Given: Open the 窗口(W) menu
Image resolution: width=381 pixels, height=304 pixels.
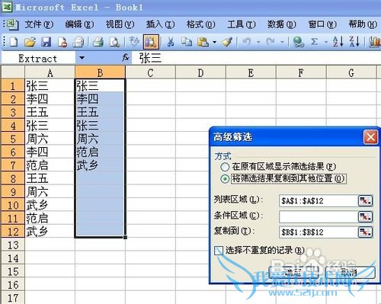Looking at the screenshot, I should tap(322, 24).
